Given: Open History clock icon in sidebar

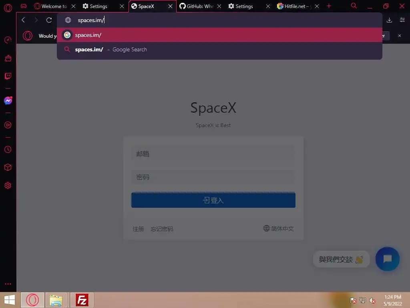Looking at the screenshot, I should (8, 149).
